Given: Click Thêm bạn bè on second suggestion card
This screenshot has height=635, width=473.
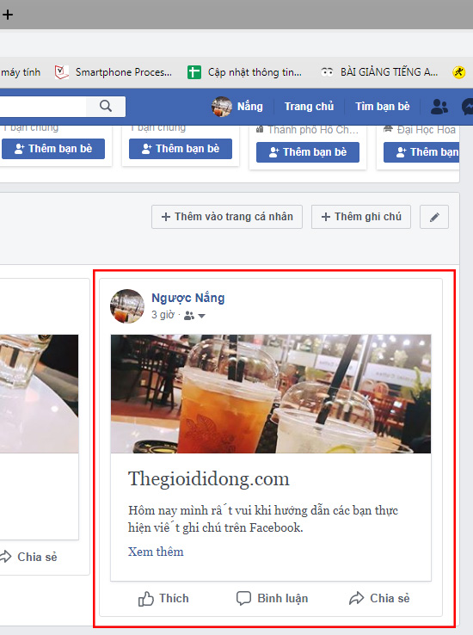Looking at the screenshot, I should pyautogui.click(x=181, y=149).
